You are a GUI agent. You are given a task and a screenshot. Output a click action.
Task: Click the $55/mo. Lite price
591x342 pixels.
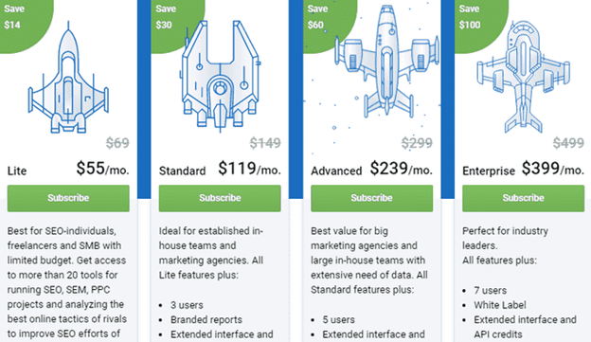102,169
